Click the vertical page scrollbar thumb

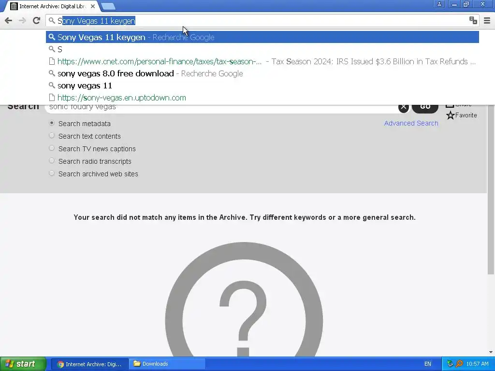tap(491, 189)
